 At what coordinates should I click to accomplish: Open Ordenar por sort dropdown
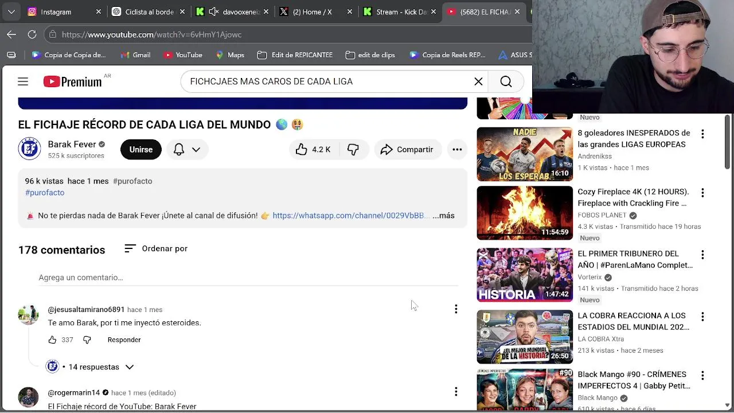pyautogui.click(x=156, y=248)
